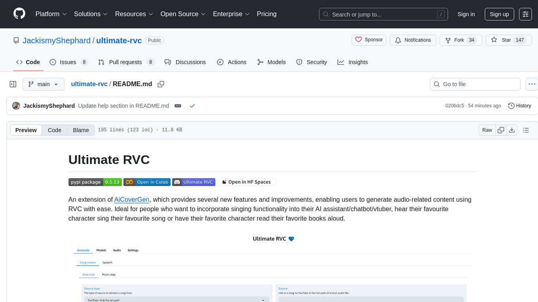The width and height of the screenshot is (538, 302).
Task: Open the Security tab
Action: tap(312, 62)
